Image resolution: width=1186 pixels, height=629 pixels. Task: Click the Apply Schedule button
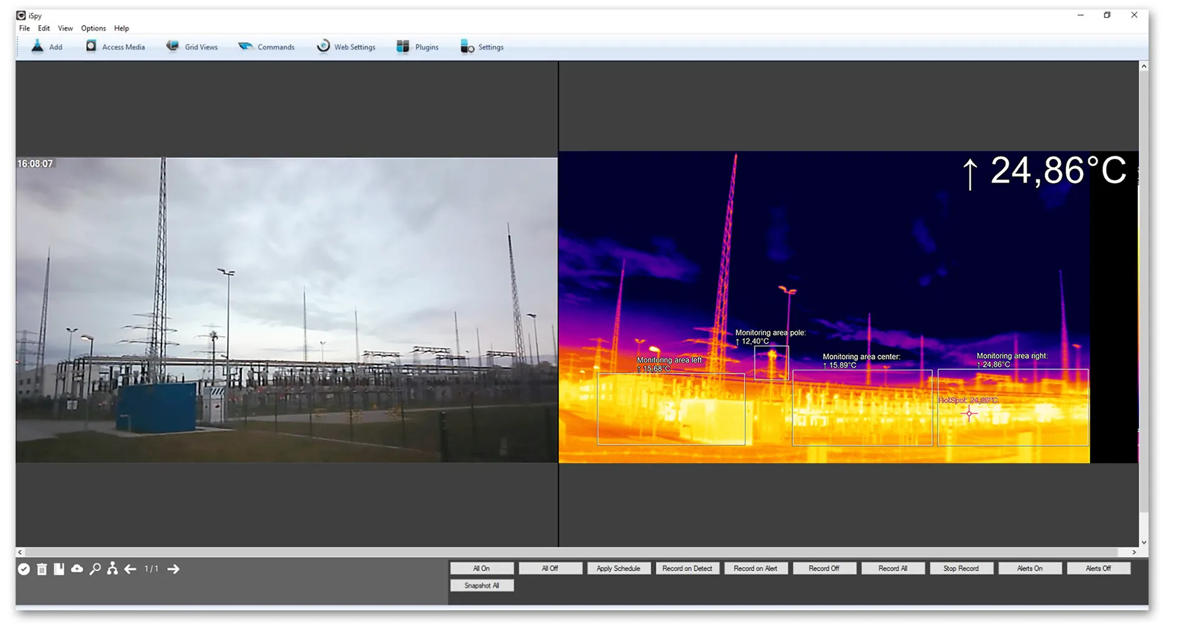tap(618, 569)
